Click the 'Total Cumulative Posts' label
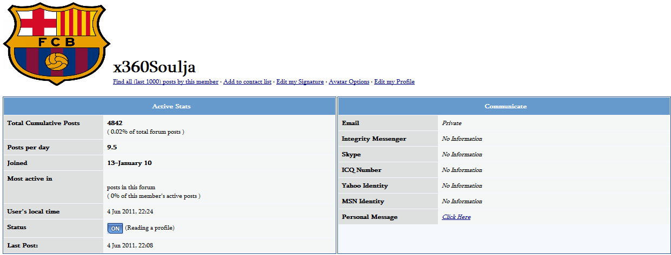 43,123
